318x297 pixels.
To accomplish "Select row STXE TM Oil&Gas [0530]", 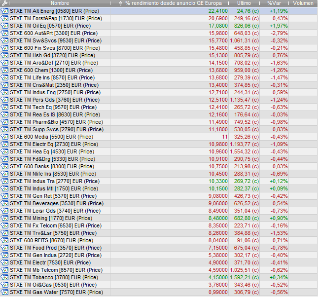I will coord(159,285).
